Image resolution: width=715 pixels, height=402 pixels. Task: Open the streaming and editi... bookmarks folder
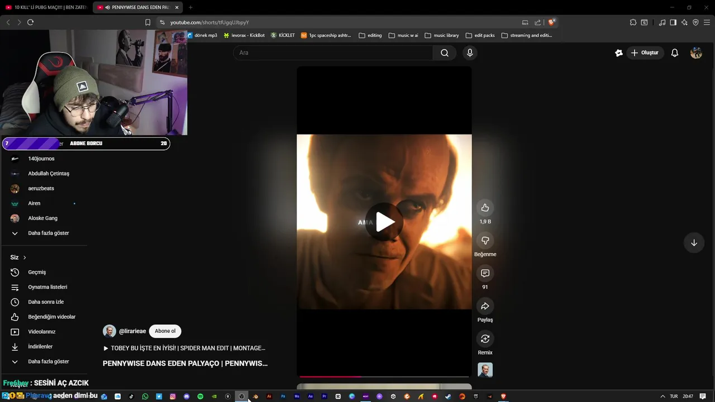(x=527, y=35)
